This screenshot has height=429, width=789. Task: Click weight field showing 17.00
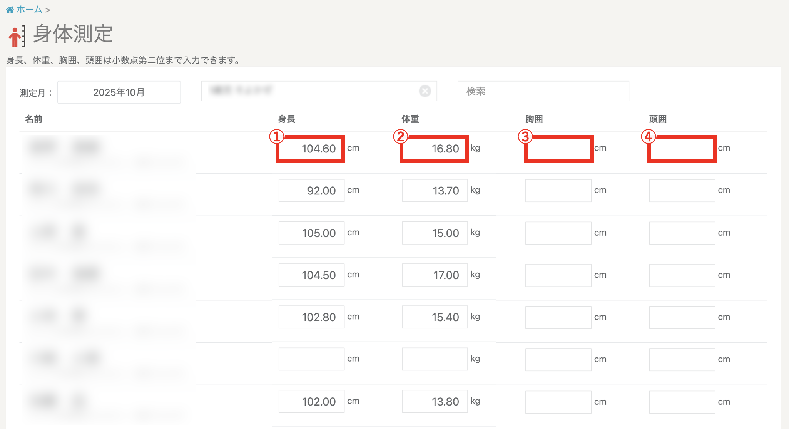[x=435, y=275]
